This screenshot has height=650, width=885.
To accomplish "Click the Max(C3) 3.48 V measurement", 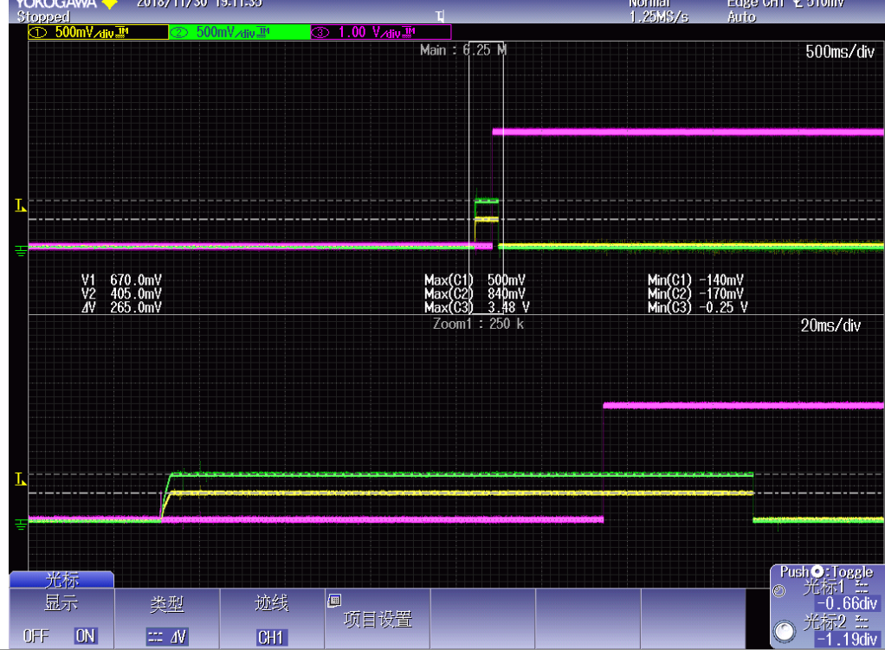I will pyautogui.click(x=477, y=307).
